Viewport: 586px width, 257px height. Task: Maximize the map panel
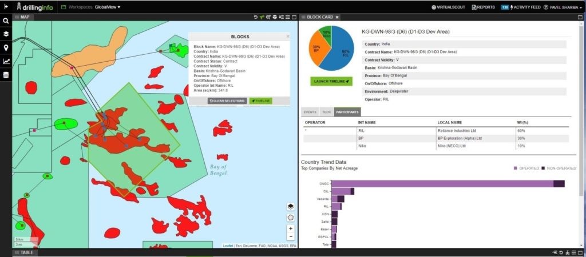294,17
